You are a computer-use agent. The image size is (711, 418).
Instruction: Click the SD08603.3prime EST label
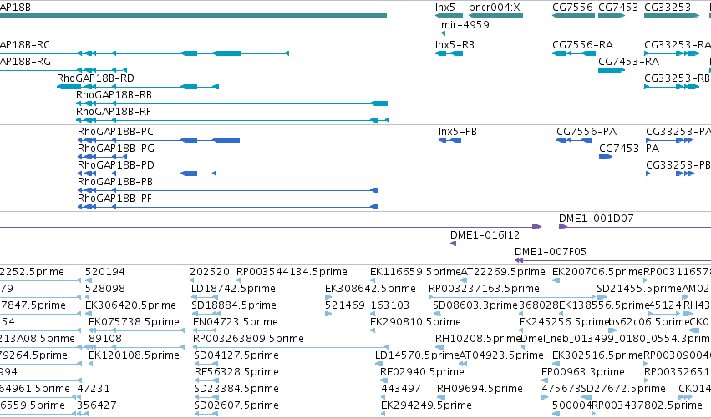tap(475, 305)
